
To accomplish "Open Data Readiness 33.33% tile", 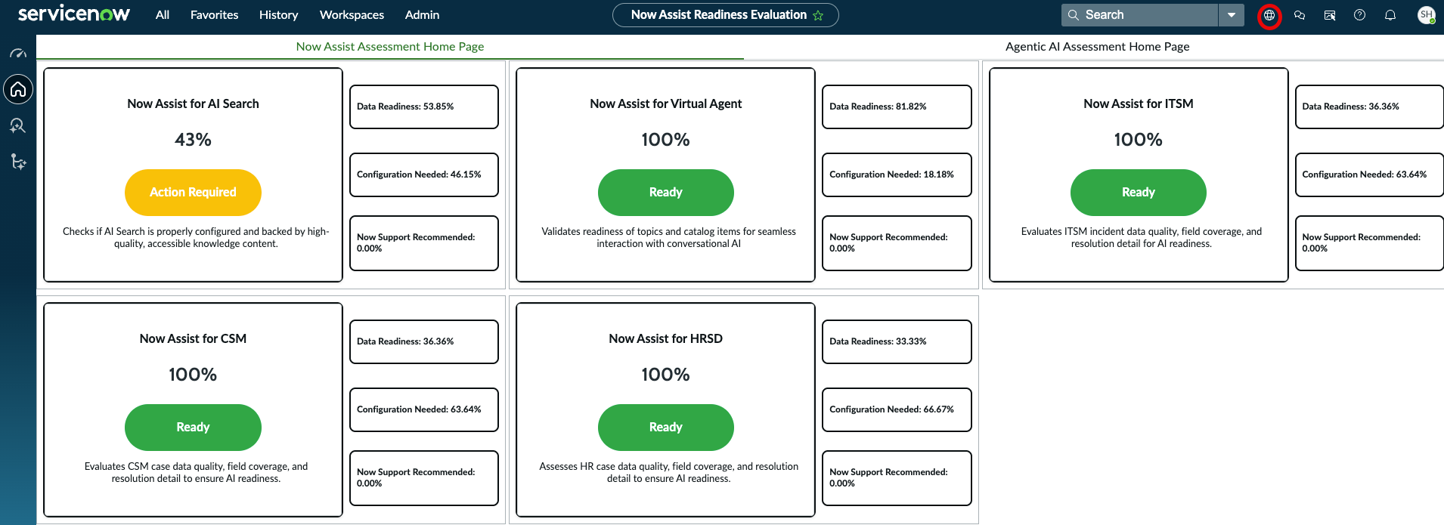I will (x=897, y=341).
